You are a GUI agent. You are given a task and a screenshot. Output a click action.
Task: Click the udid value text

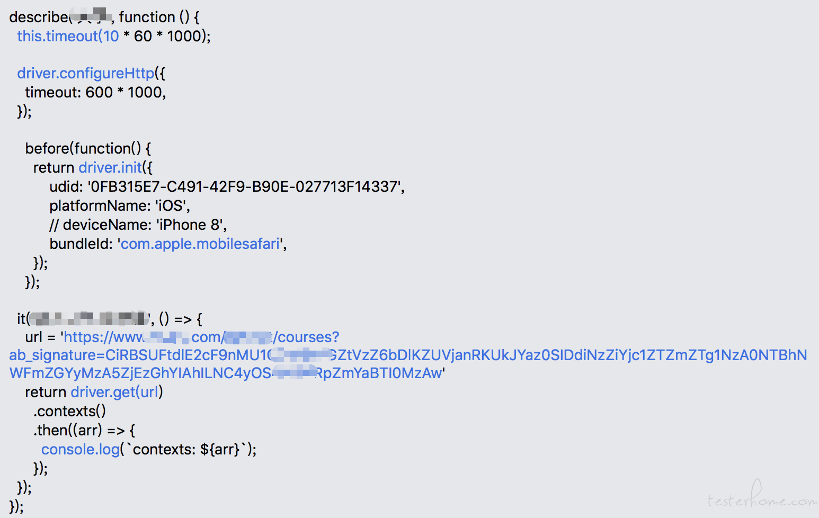coord(246,186)
